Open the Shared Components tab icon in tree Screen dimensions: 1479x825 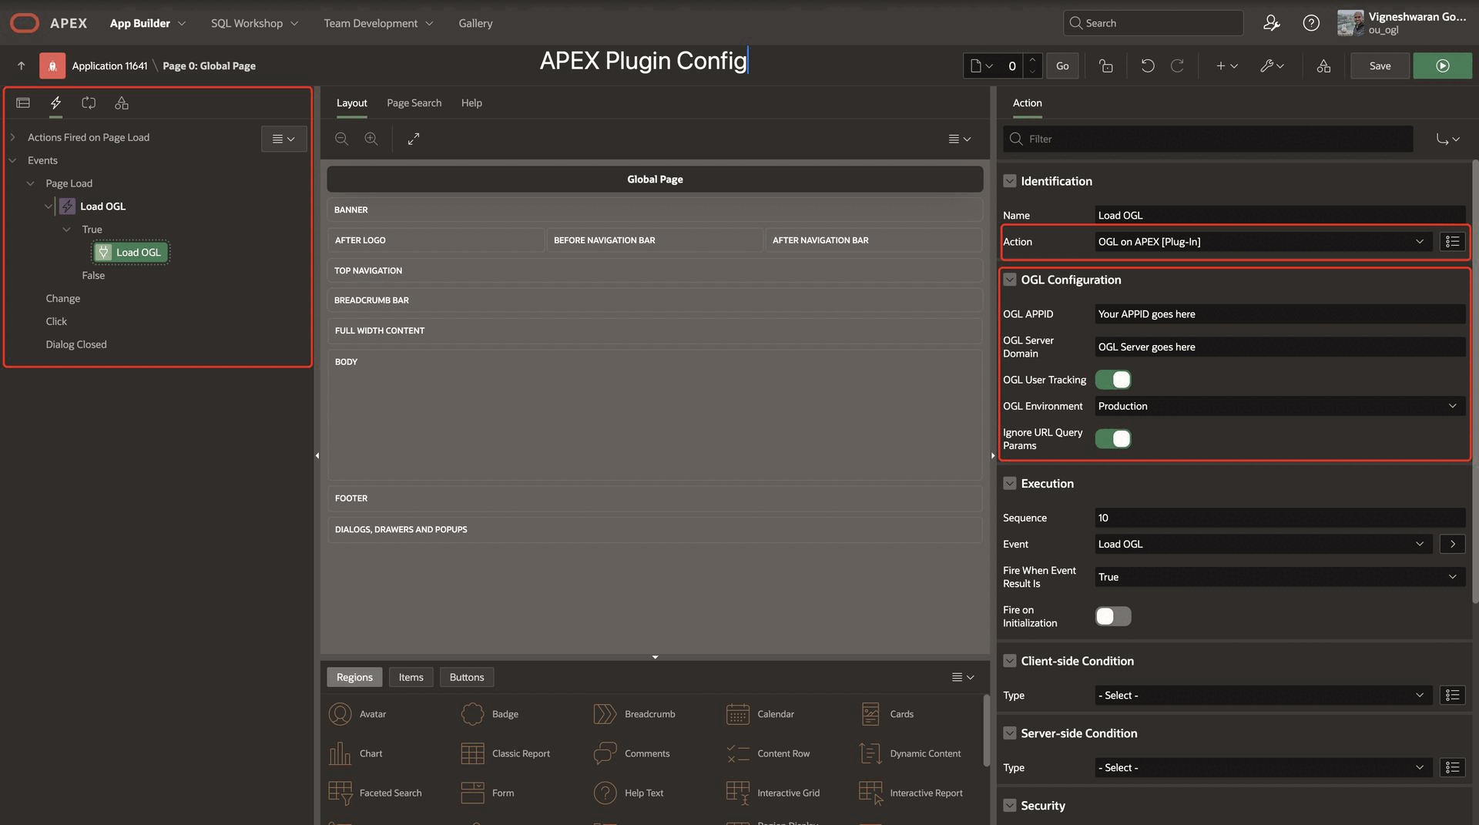pyautogui.click(x=122, y=102)
